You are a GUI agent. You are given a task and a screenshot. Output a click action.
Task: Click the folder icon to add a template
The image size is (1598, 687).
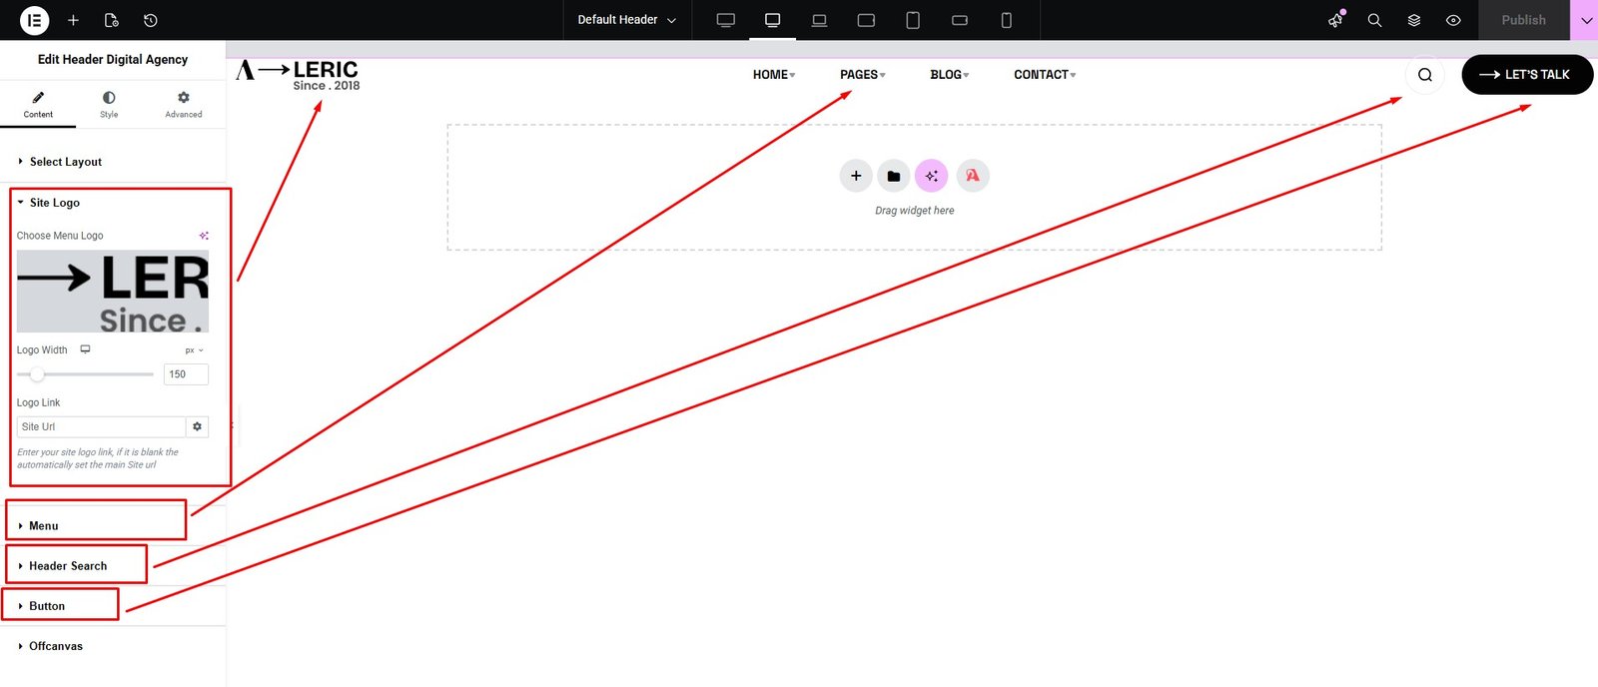pos(894,176)
